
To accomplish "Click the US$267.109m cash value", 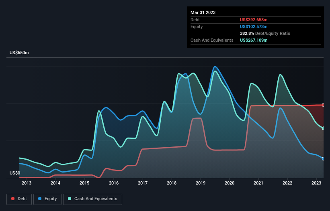I will click(254, 40).
